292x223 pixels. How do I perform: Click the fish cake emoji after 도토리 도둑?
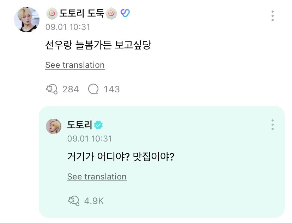point(112,13)
